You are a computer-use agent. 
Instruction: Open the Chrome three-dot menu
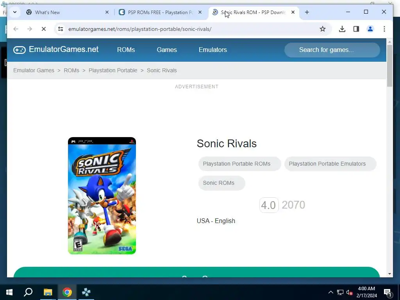point(384,29)
